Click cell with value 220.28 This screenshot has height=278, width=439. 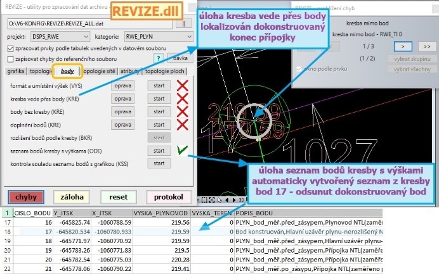click(x=161, y=260)
